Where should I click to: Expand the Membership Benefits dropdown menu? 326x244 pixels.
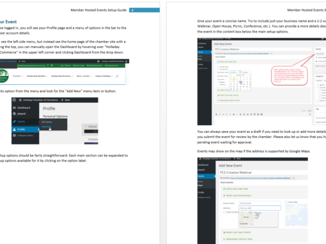(37, 76)
